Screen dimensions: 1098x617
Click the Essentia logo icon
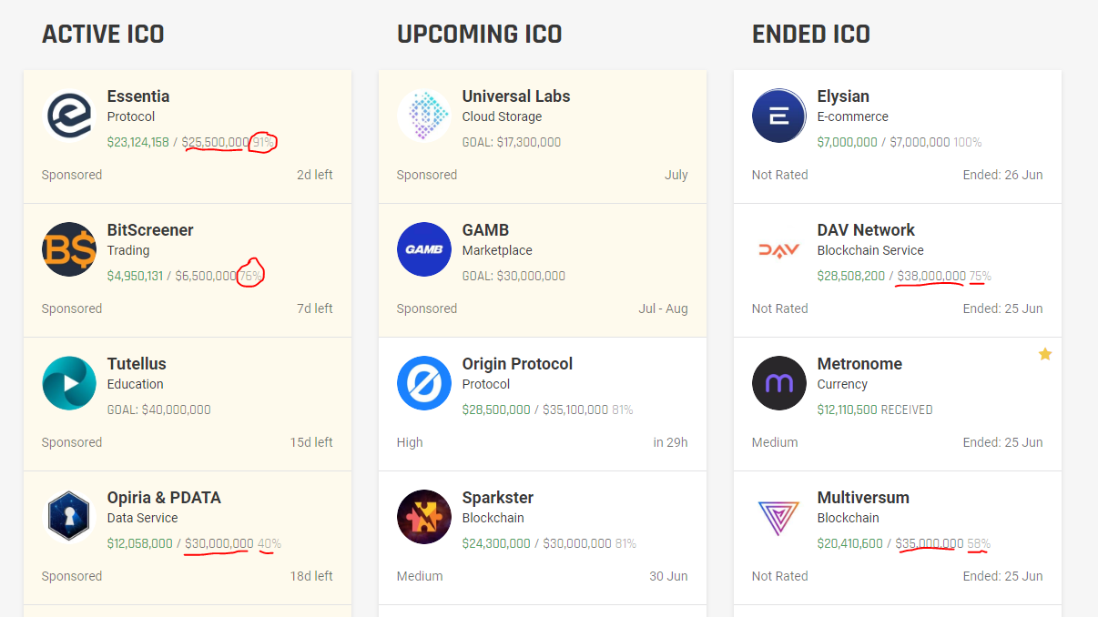tap(69, 116)
